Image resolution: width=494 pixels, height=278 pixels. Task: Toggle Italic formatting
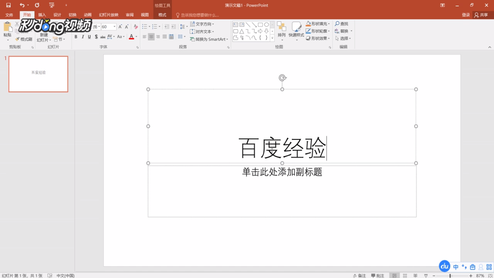(x=83, y=37)
